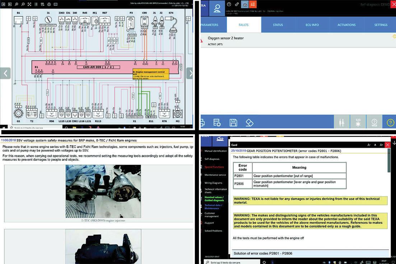Open the web help icon in the bottom bar
This screenshot has height=264, width=396.
coord(374,122)
